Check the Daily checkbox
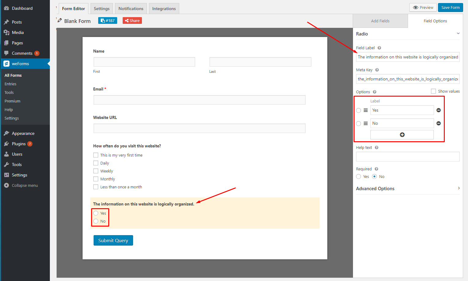Image resolution: width=468 pixels, height=281 pixels. click(x=96, y=163)
